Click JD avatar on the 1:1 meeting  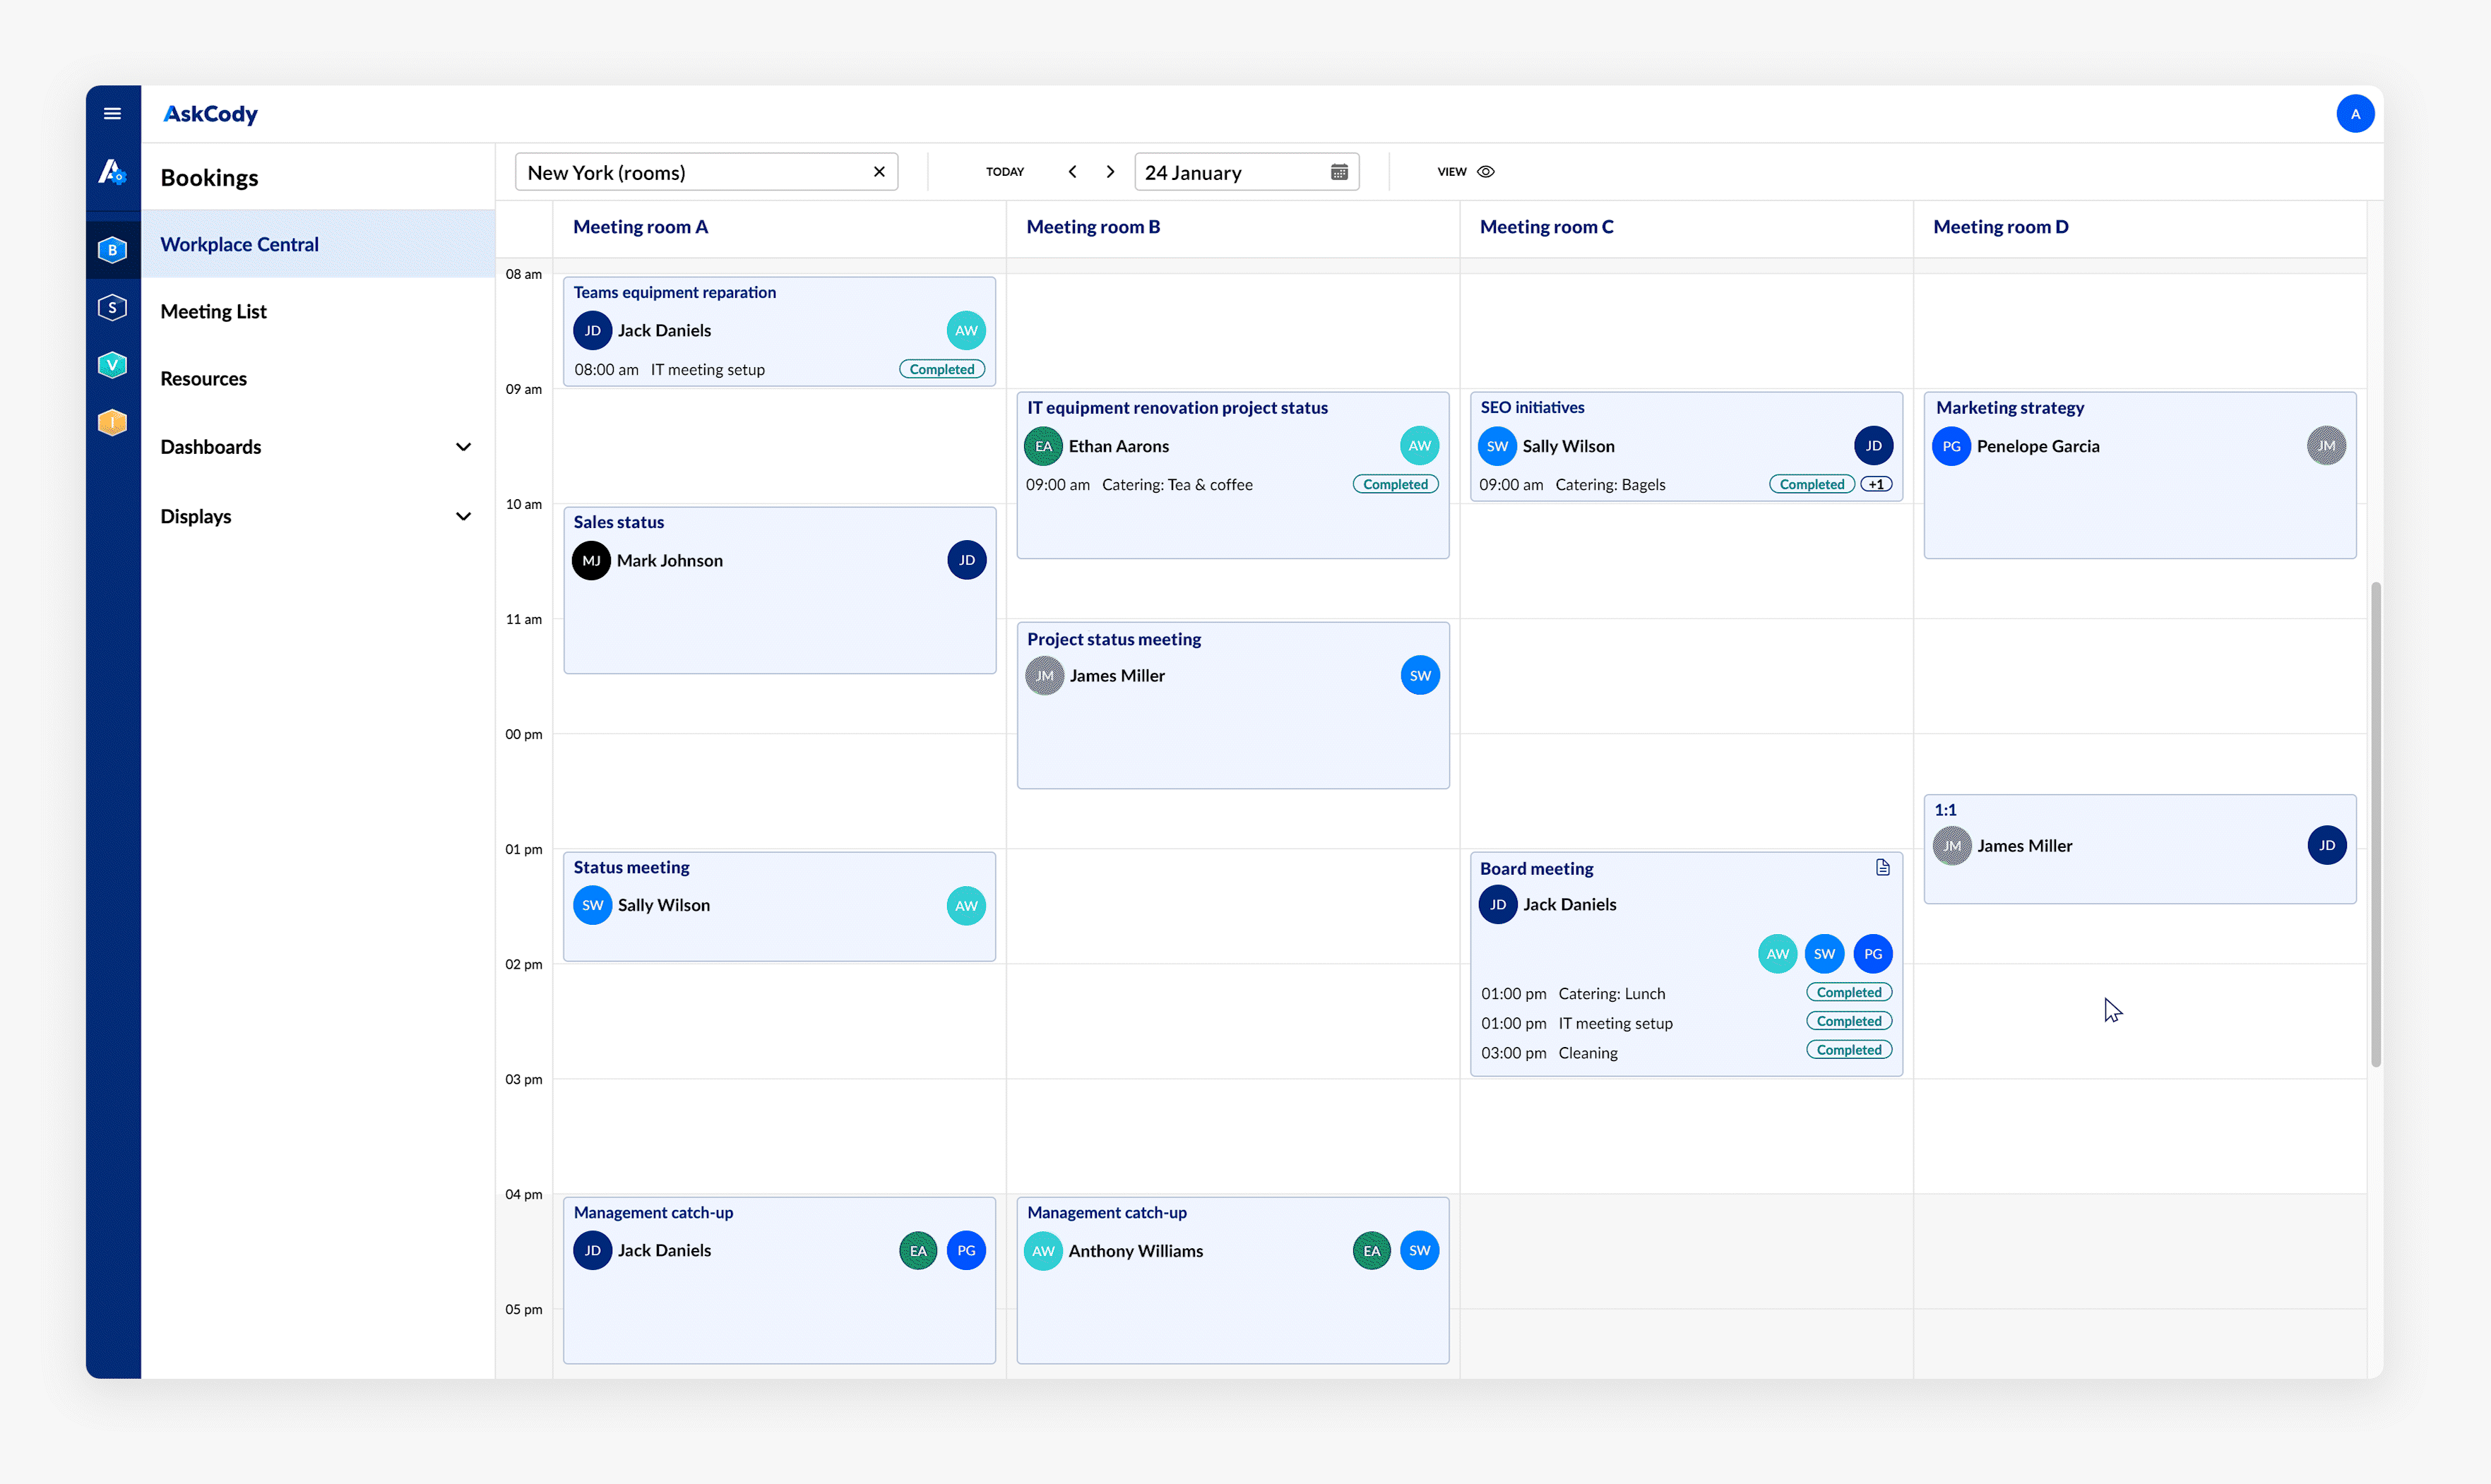point(2327,845)
